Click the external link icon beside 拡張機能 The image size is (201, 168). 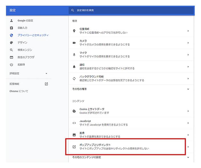pos(46,84)
